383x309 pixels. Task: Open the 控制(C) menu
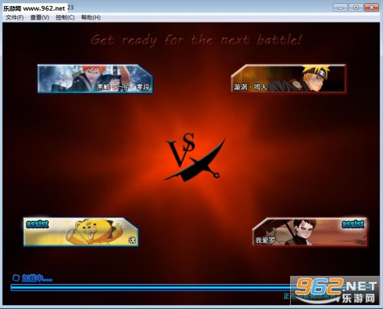pyautogui.click(x=65, y=18)
